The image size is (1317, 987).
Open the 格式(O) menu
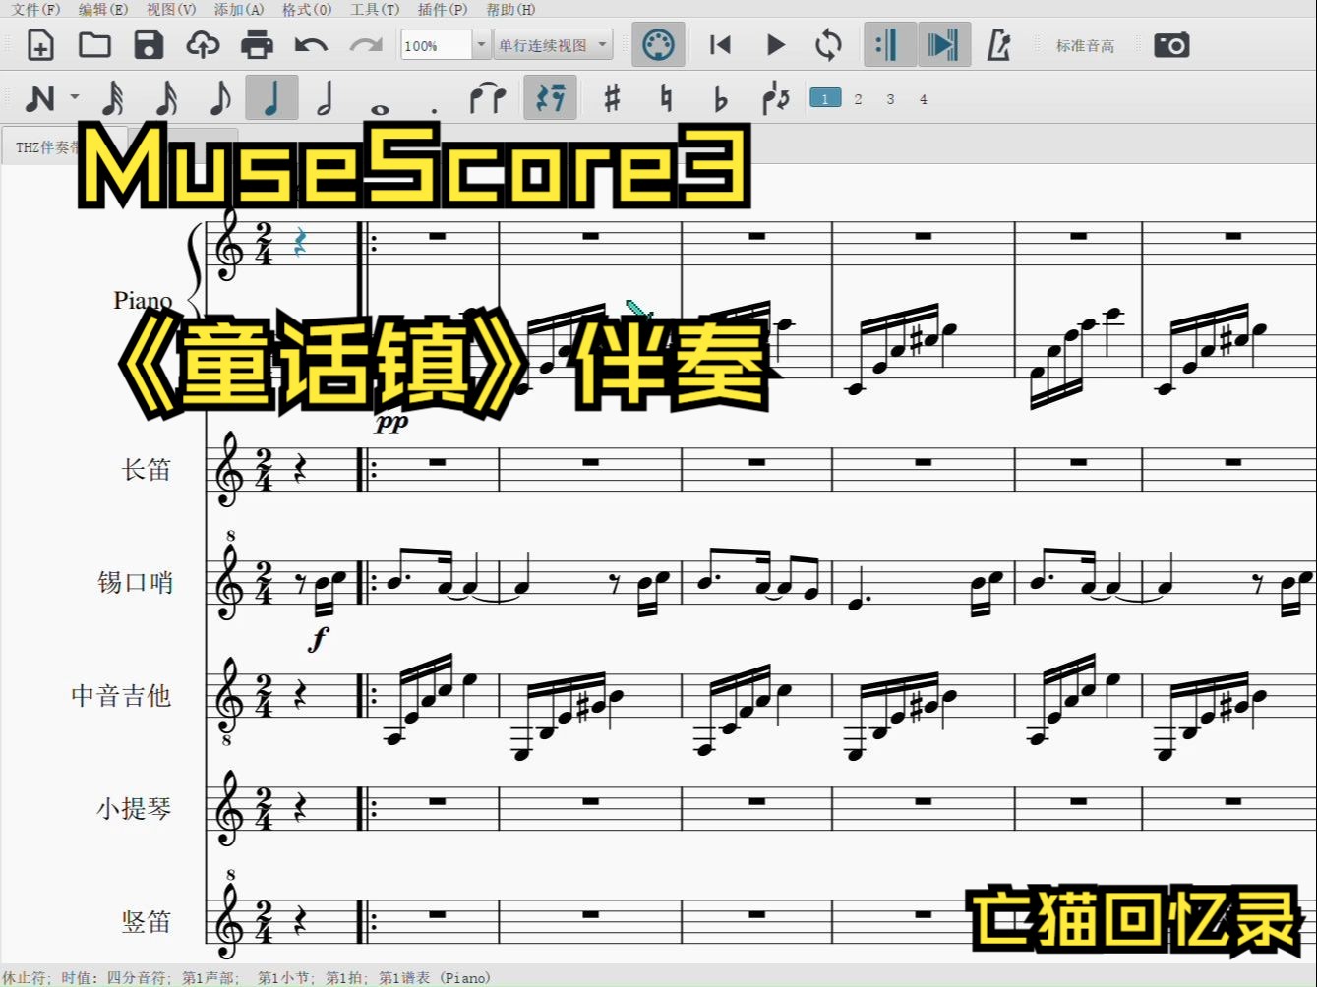pyautogui.click(x=307, y=10)
